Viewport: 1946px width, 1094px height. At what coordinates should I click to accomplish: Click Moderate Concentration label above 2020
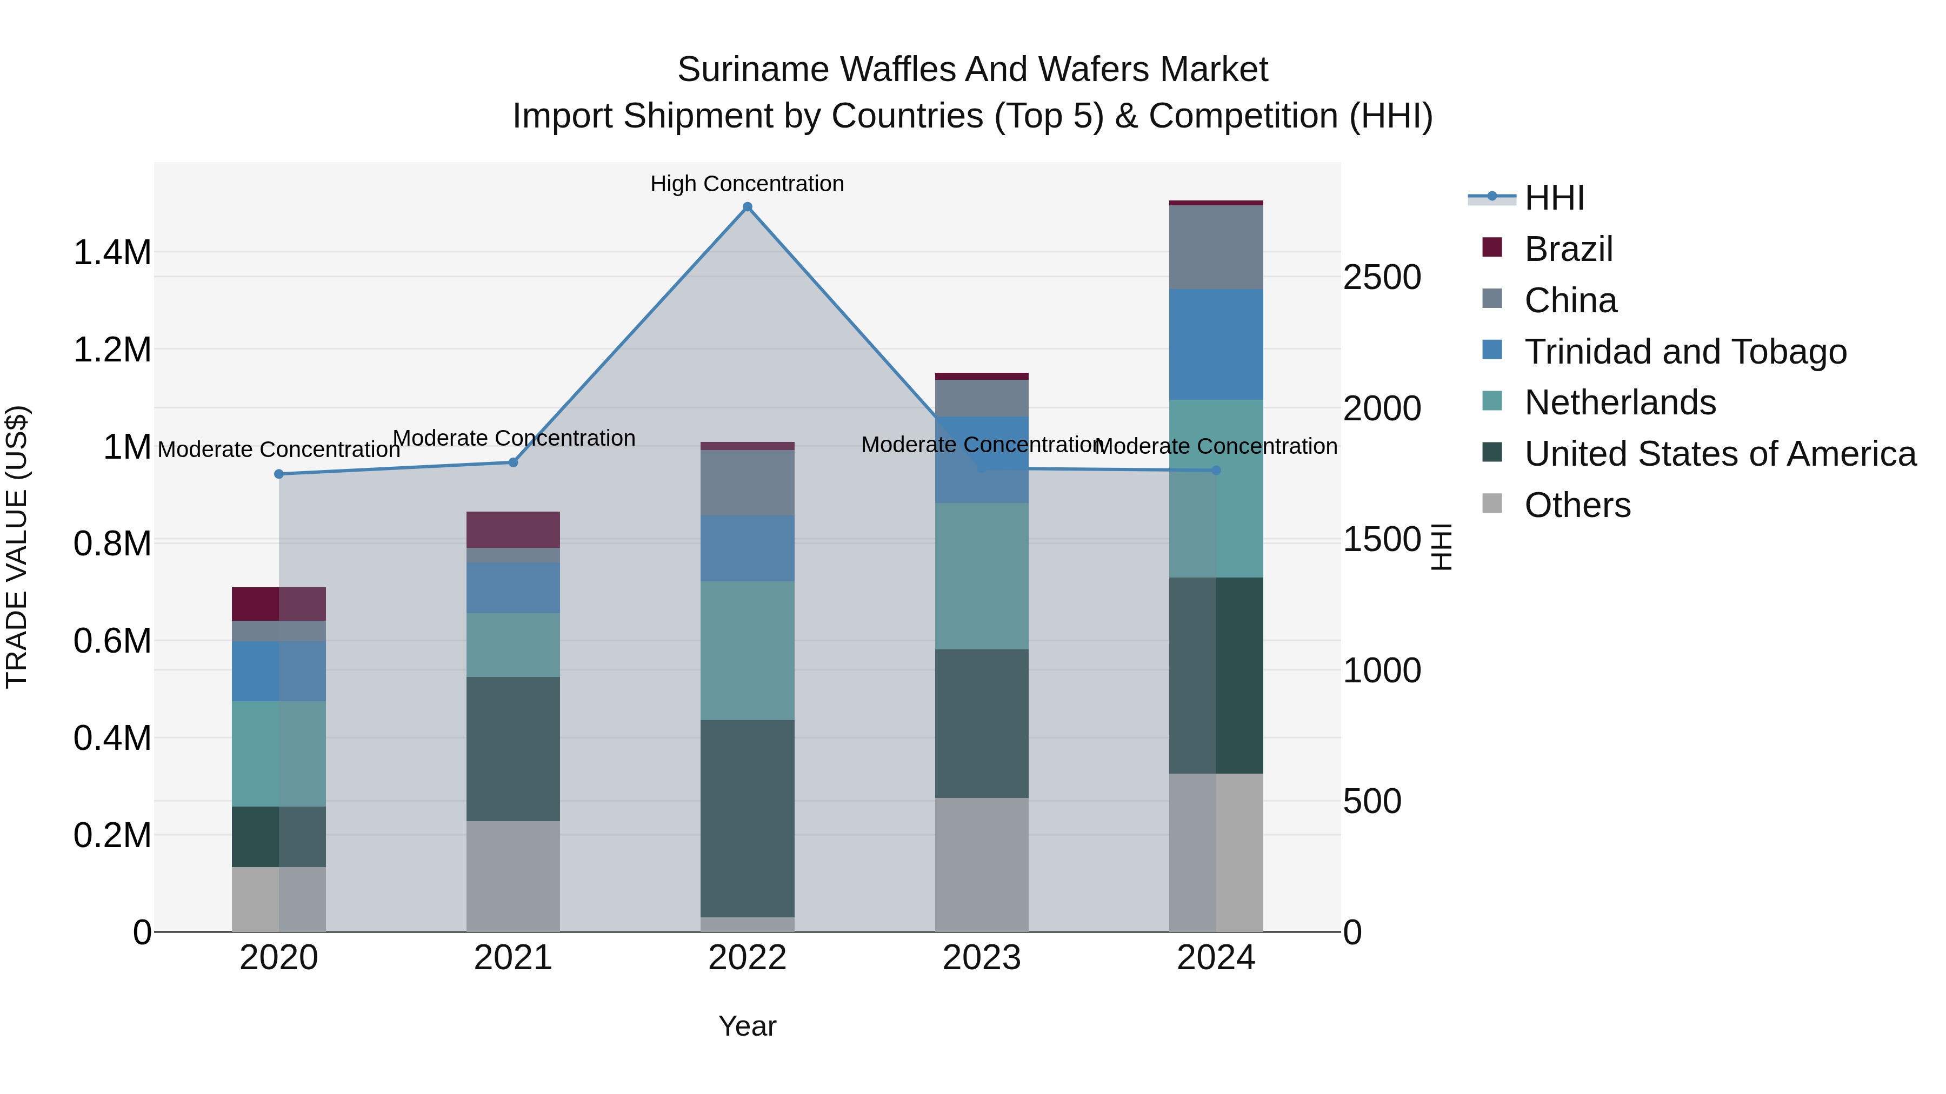[x=279, y=449]
